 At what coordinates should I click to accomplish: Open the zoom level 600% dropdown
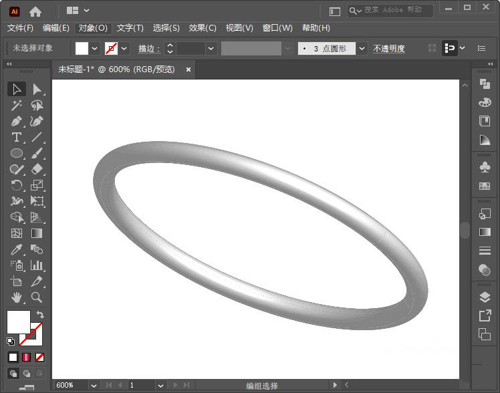[93, 385]
